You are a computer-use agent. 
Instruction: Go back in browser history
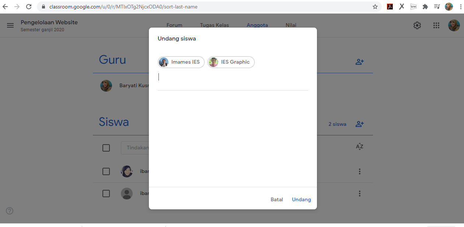pos(5,7)
